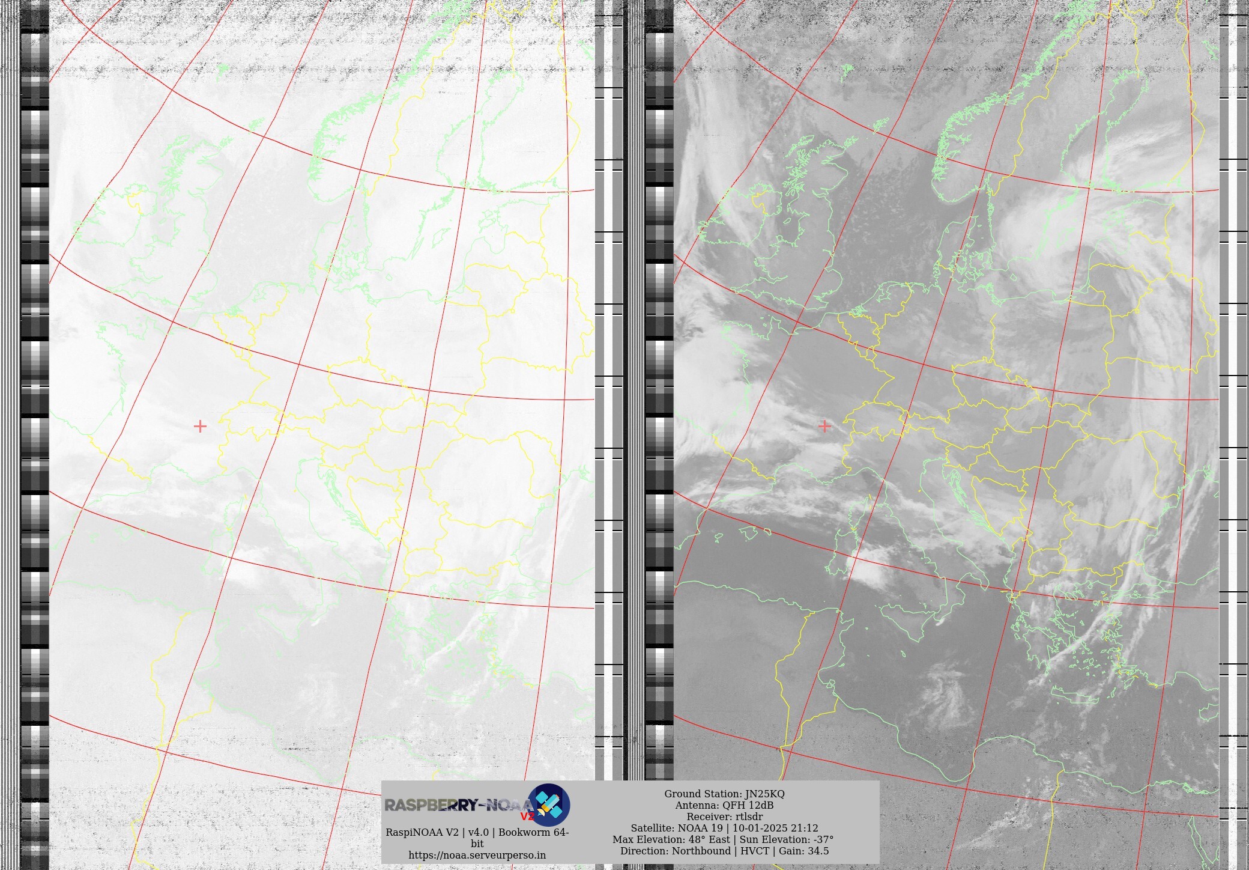Image resolution: width=1249 pixels, height=870 pixels.
Task: Click the grayscale telemetry wedge beside right image
Action: (659, 421)
